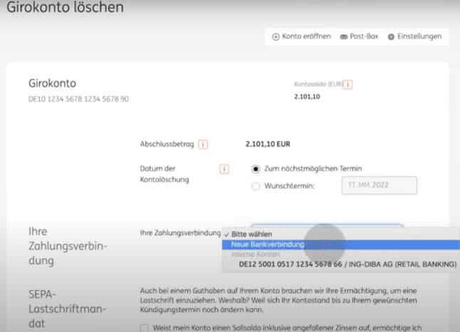Click the Einstellungen gear icon
Image resolution: width=460 pixels, height=332 pixels.
pos(391,36)
